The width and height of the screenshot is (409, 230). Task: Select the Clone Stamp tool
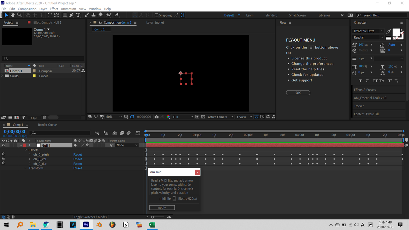(x=93, y=15)
